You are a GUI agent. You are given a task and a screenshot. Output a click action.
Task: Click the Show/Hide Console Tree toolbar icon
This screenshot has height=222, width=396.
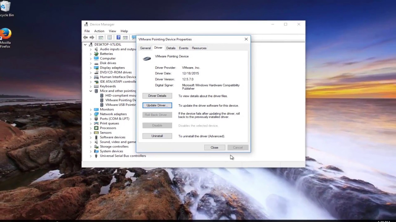point(101,37)
